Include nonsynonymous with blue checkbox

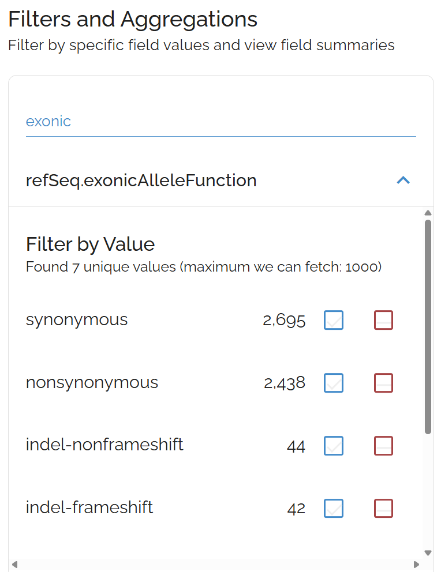pyautogui.click(x=334, y=383)
